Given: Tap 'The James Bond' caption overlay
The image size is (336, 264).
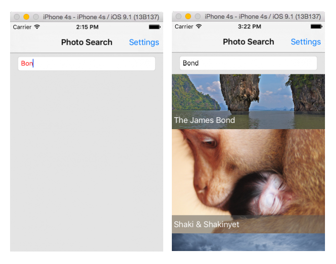Looking at the screenshot, I should click(x=204, y=120).
